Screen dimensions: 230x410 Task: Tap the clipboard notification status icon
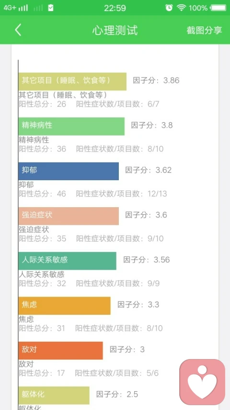pyautogui.click(x=51, y=8)
